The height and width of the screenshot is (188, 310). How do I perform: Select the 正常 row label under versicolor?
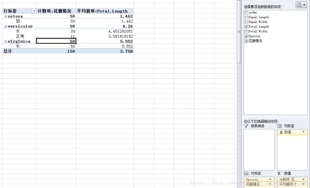click(x=20, y=36)
